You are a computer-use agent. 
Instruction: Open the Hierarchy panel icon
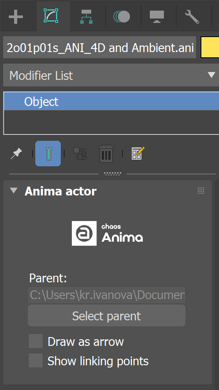click(x=86, y=17)
